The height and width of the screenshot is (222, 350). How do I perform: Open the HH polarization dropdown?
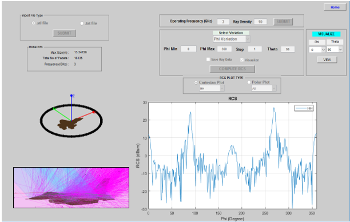click(212, 89)
